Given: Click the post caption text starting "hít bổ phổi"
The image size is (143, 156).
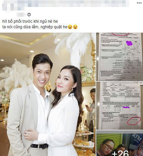Looking at the screenshot, I should tap(30, 21).
